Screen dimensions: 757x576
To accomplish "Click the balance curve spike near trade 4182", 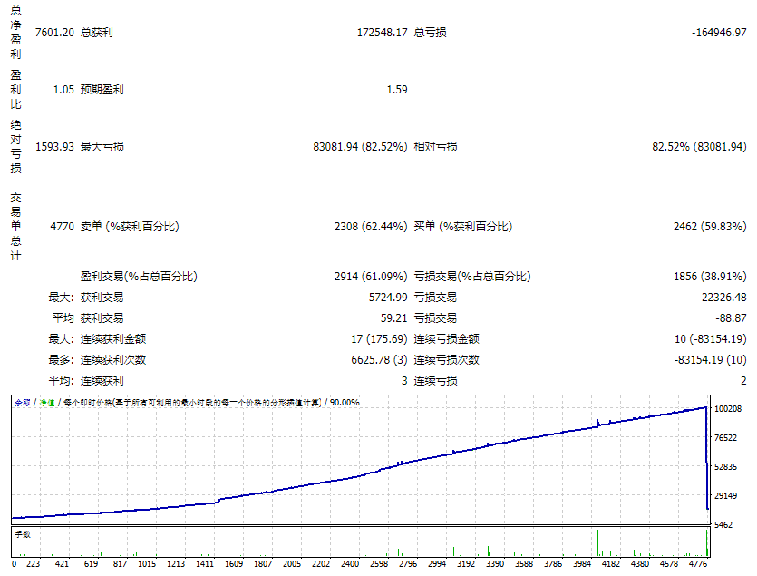I will coord(597,424).
